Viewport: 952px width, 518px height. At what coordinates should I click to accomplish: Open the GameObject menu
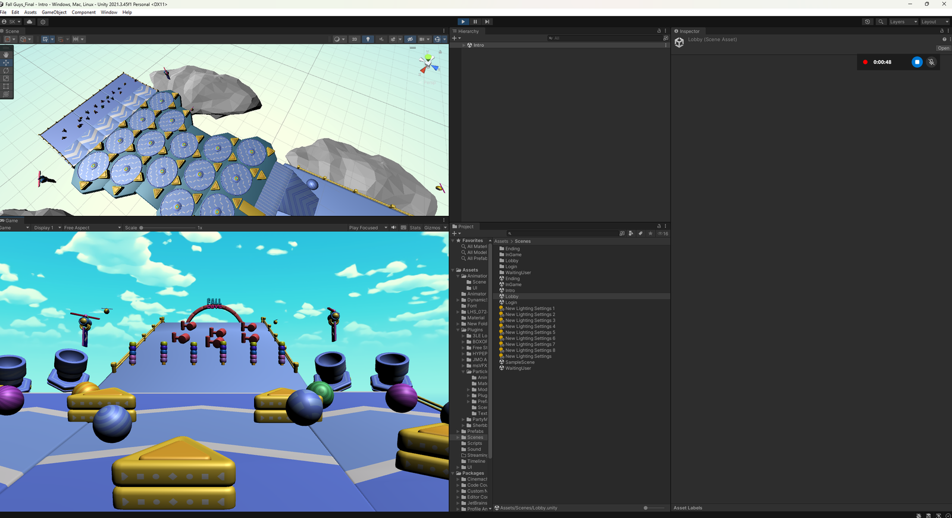click(x=54, y=12)
